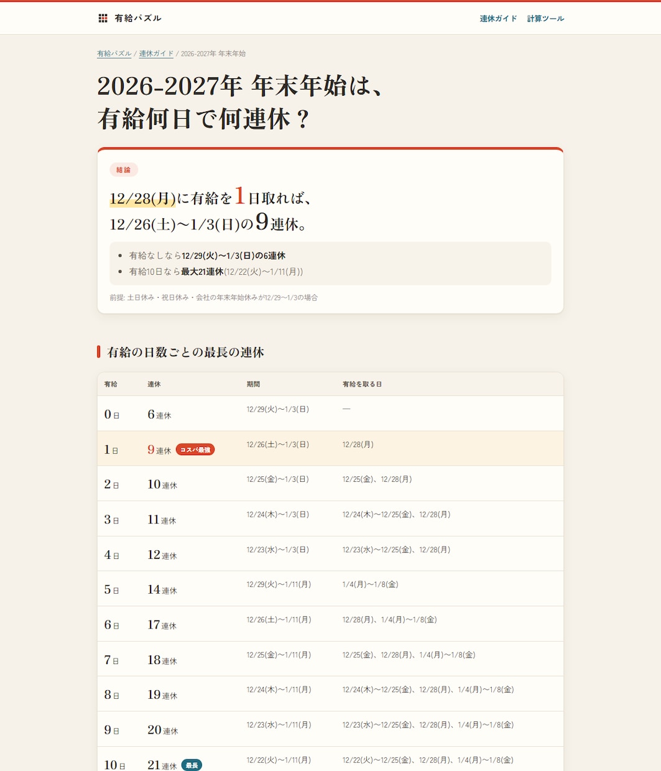Click the 前提 note text
Image resolution: width=661 pixels, height=771 pixels.
(213, 298)
